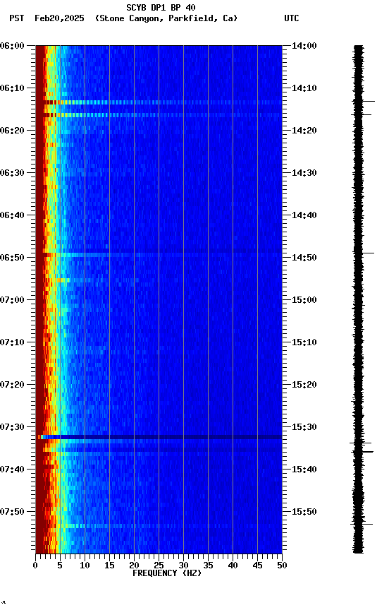Viewport: 389px width, 610px height.
Task: Click the 15:10 UTC time label
Action: 304,342
